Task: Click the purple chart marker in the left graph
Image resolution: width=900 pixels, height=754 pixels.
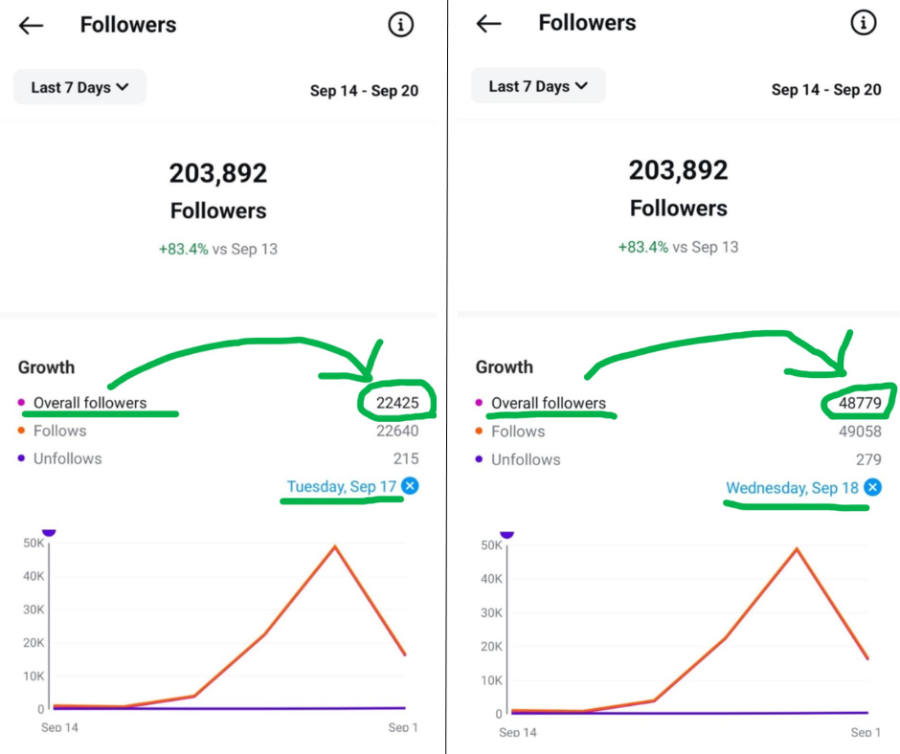Action: point(49,530)
